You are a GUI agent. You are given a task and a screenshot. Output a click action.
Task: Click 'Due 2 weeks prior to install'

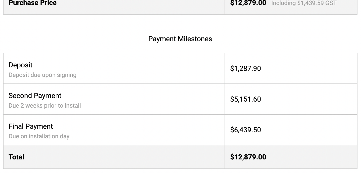[x=45, y=106]
